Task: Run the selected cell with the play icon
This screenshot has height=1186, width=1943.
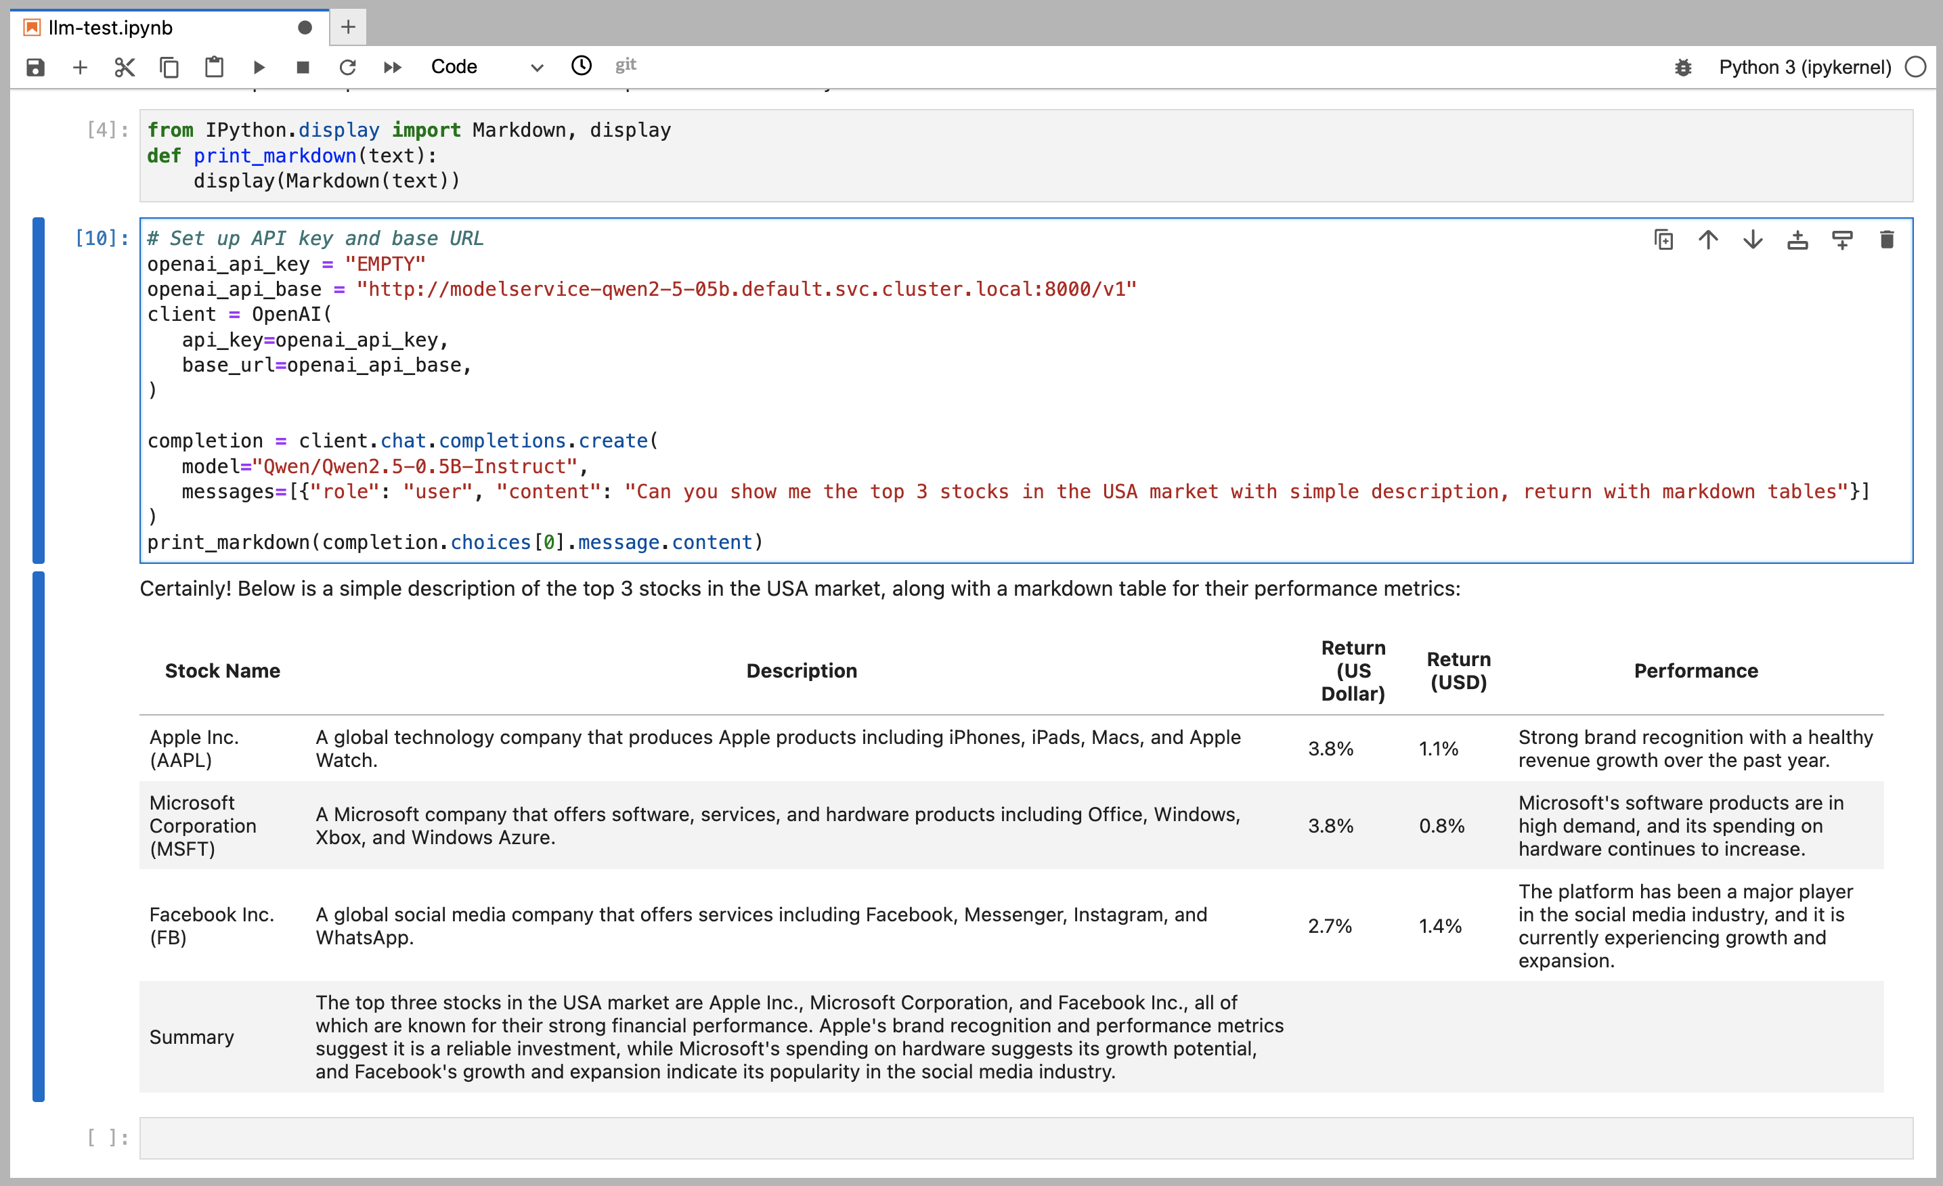Action: [x=259, y=67]
